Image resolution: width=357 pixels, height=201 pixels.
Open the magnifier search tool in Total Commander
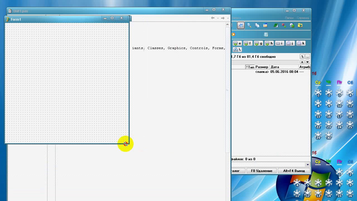click(x=249, y=25)
